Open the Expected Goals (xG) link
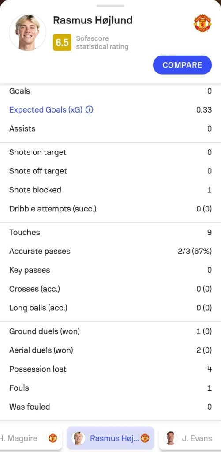This screenshot has width=221, height=452. [46, 110]
